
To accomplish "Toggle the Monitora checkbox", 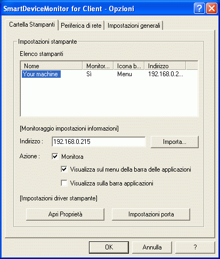I will click(55, 157).
